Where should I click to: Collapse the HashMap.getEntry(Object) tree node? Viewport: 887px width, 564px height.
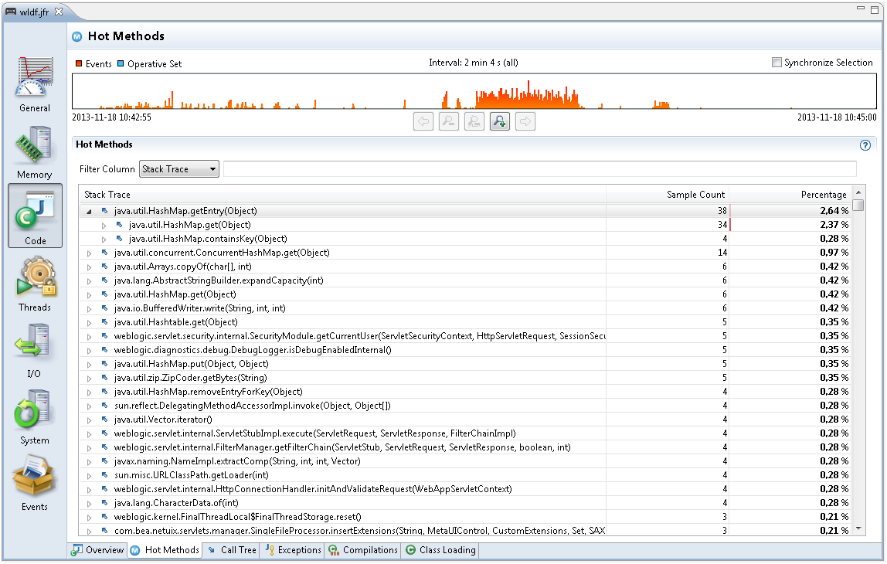tap(89, 211)
